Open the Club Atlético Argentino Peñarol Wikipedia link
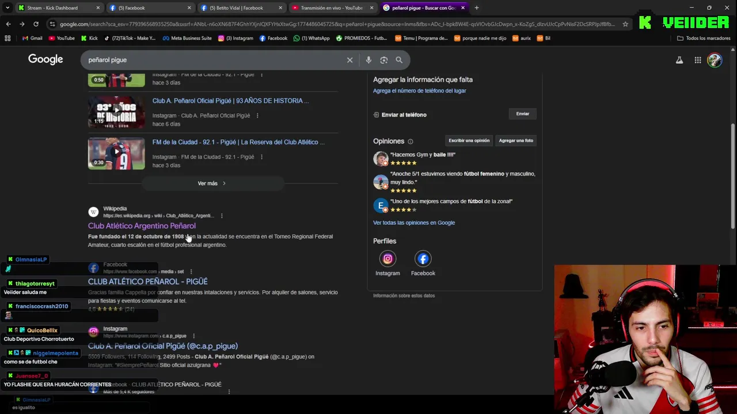 click(x=142, y=226)
